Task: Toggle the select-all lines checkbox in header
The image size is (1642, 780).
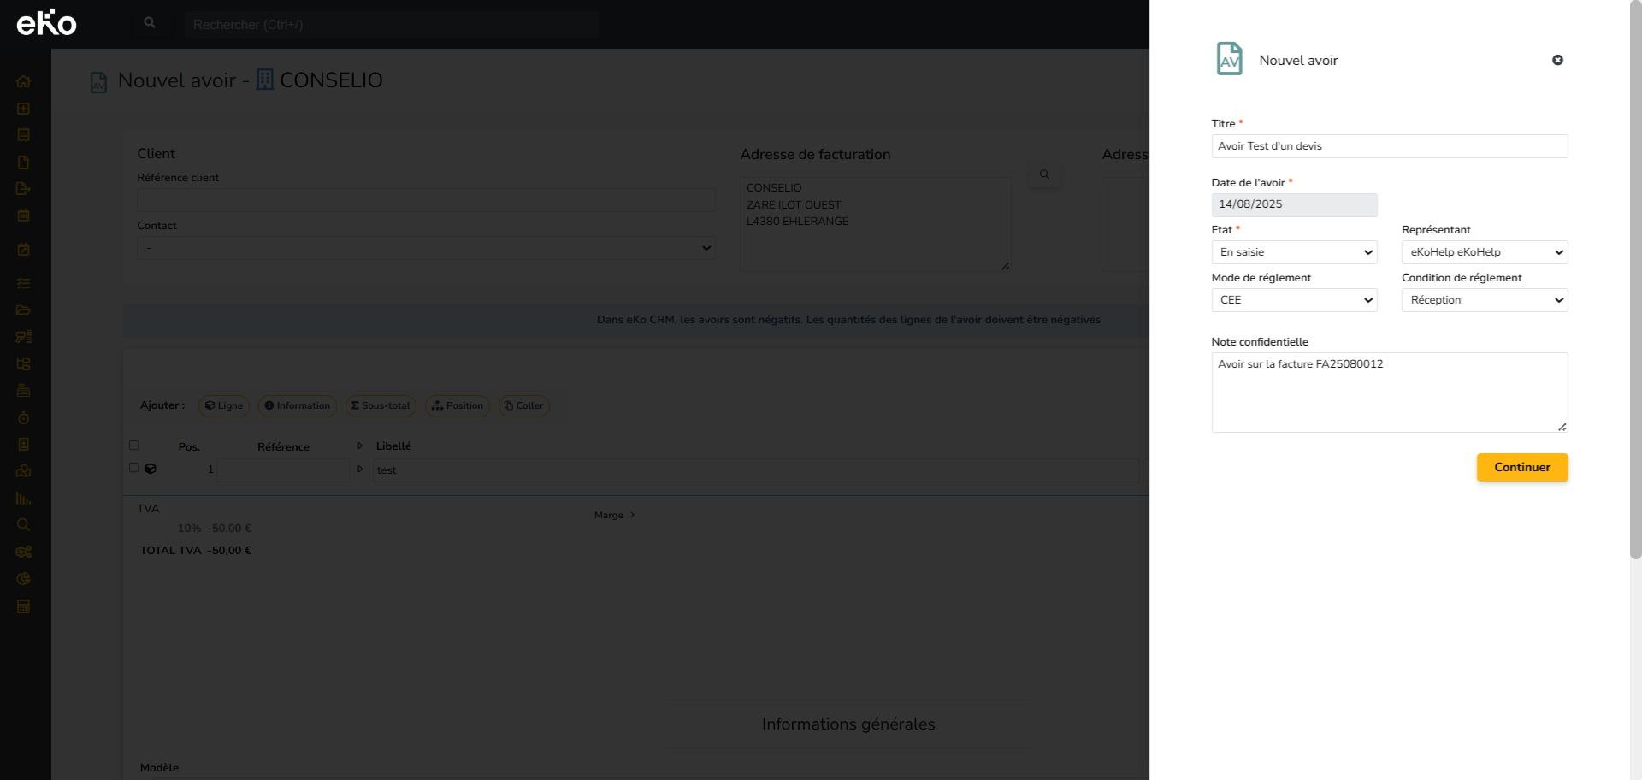Action: 133,446
